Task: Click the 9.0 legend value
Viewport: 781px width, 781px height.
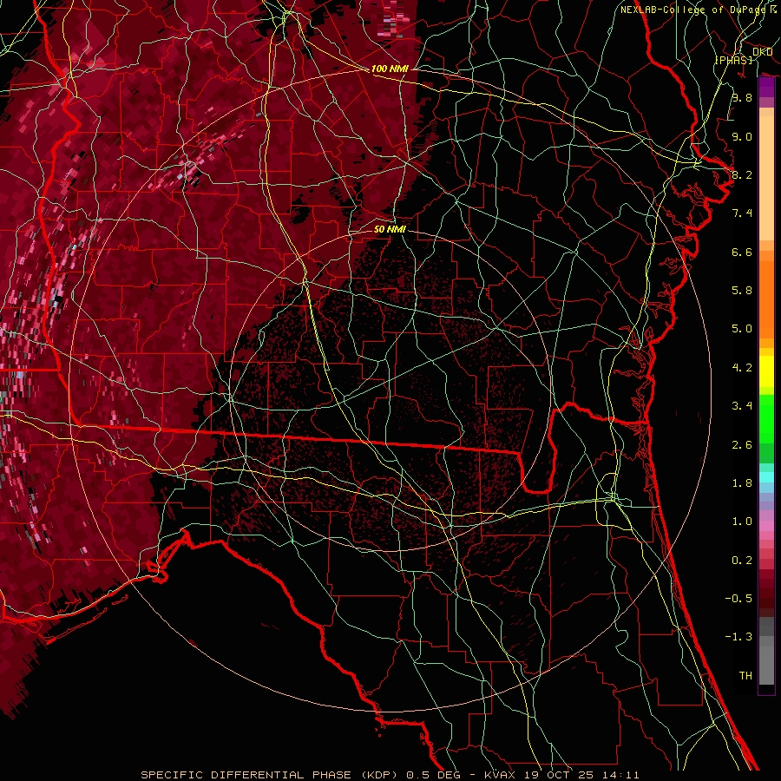Action: pyautogui.click(x=742, y=136)
